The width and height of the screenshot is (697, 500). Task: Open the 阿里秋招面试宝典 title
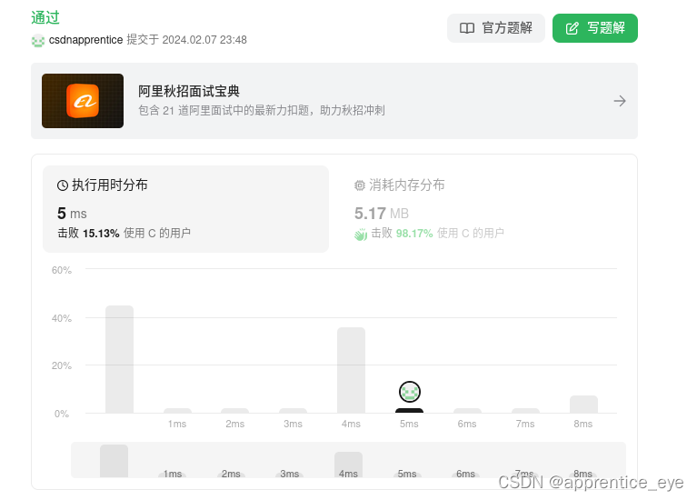tap(189, 91)
